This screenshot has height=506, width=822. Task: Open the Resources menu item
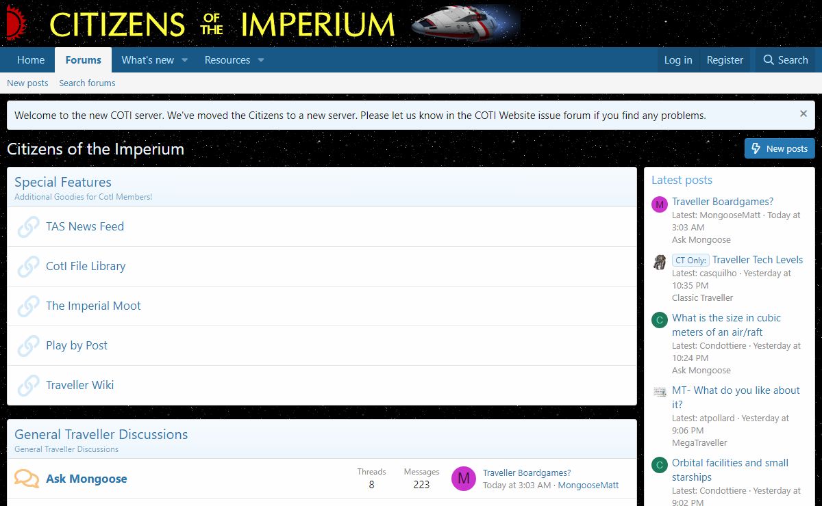[227, 60]
